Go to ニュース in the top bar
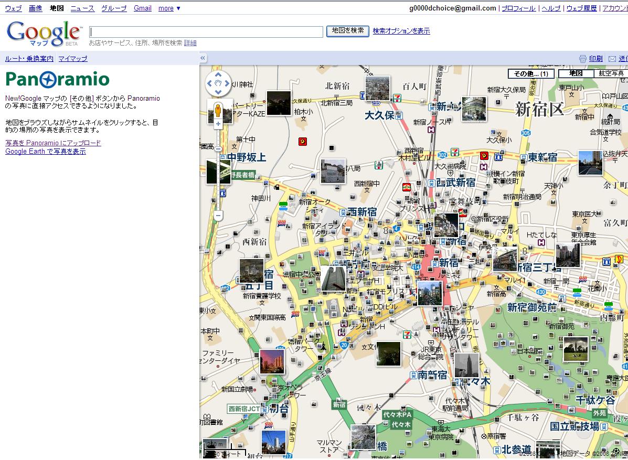The height and width of the screenshot is (460, 628). click(x=82, y=8)
